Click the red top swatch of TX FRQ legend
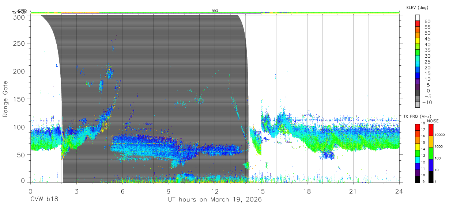This screenshot has width=449, height=207. (x=418, y=127)
